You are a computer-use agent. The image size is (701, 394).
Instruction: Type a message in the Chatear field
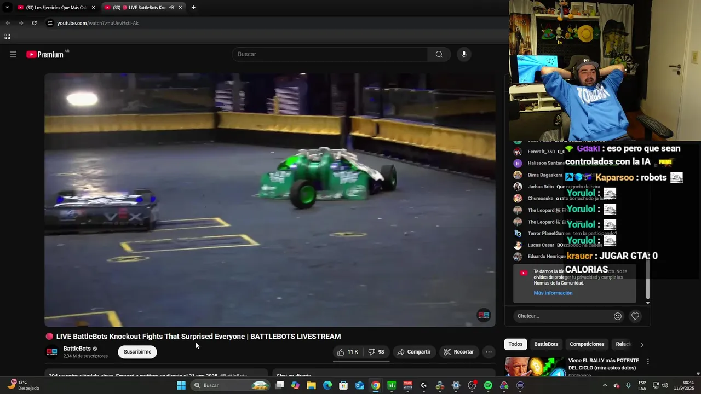pyautogui.click(x=562, y=316)
